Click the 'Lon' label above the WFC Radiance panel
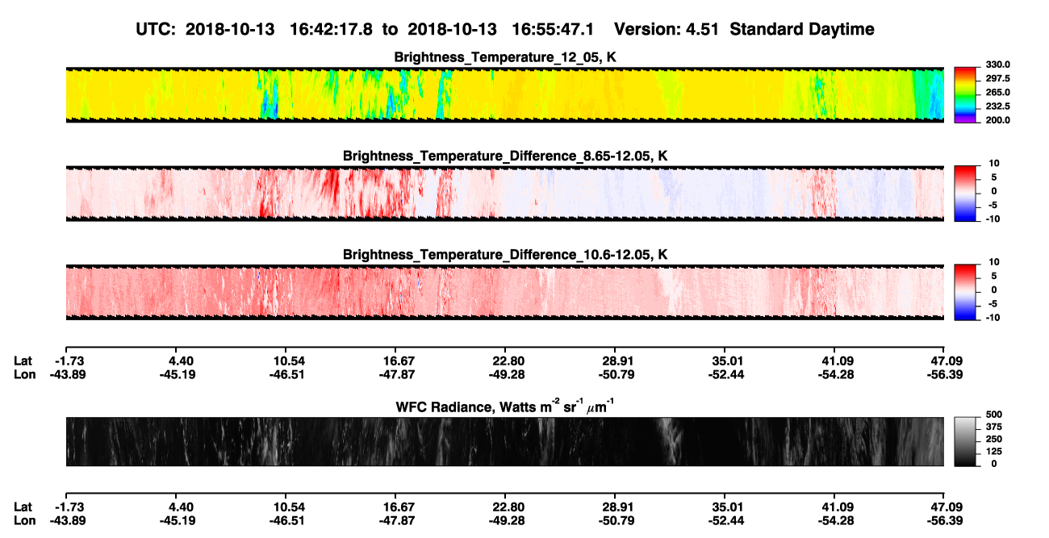 [x=24, y=374]
